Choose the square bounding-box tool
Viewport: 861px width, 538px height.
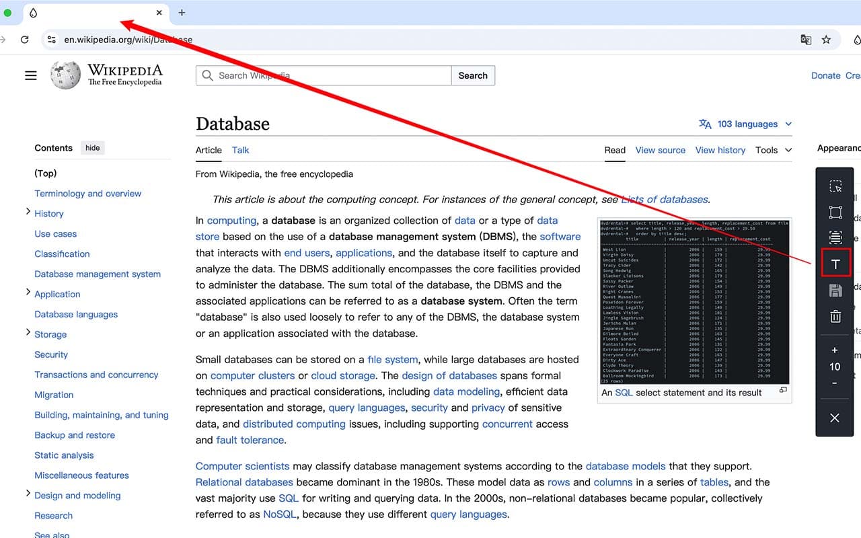pyautogui.click(x=835, y=213)
